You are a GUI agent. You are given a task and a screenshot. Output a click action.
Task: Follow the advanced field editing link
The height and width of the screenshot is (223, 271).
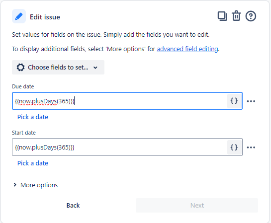click(x=187, y=49)
